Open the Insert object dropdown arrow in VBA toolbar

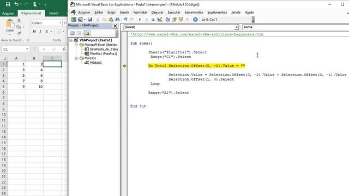(85, 20)
